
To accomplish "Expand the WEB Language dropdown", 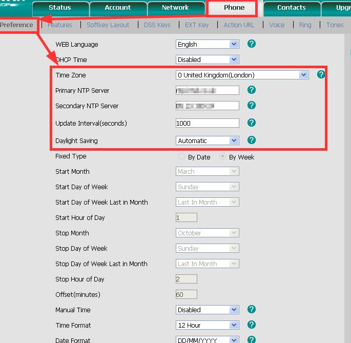I will point(208,44).
